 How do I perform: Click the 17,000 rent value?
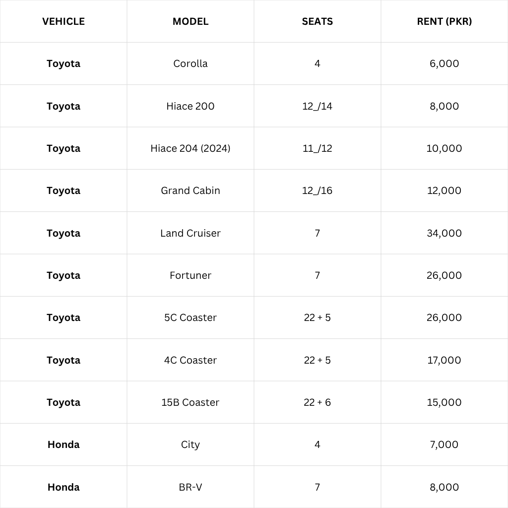click(x=444, y=360)
